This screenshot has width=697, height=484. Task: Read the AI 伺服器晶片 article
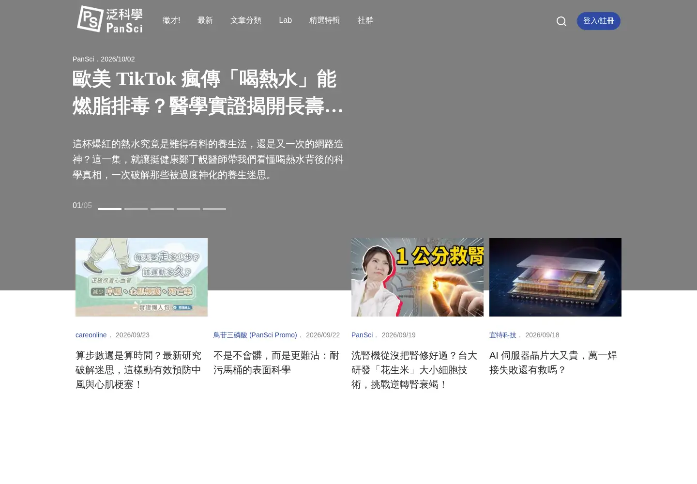(x=553, y=363)
